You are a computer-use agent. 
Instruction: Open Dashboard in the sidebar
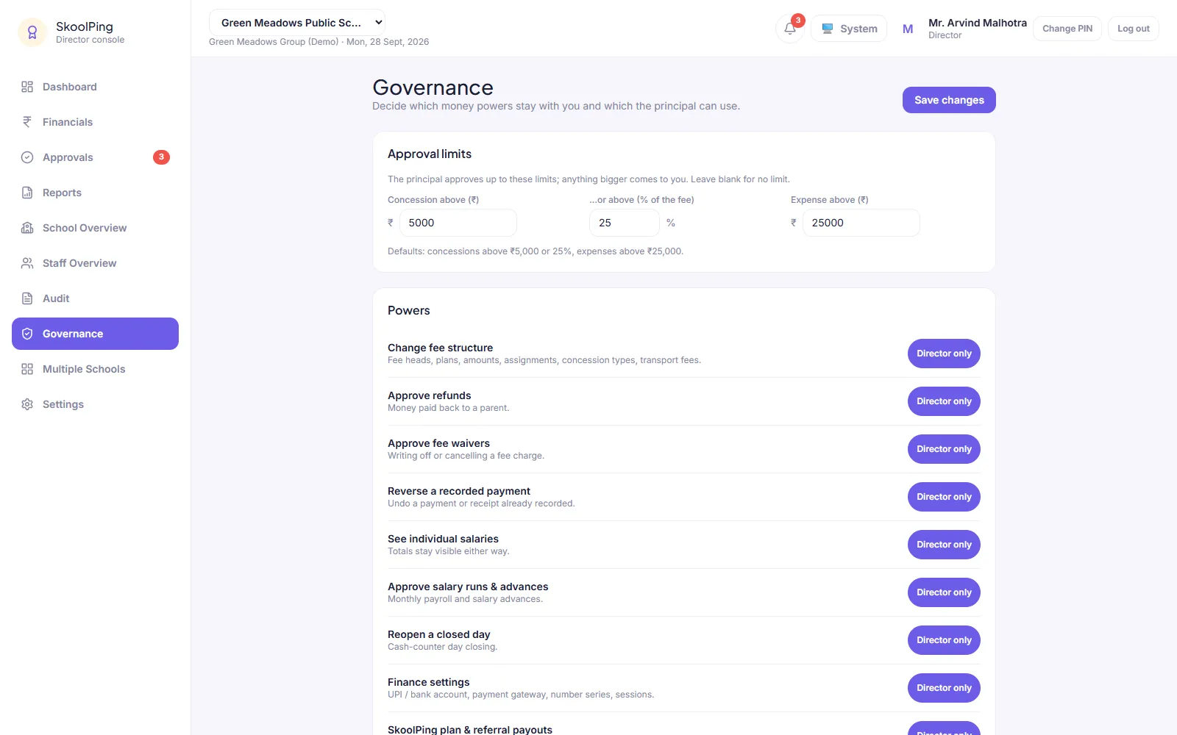click(95, 87)
